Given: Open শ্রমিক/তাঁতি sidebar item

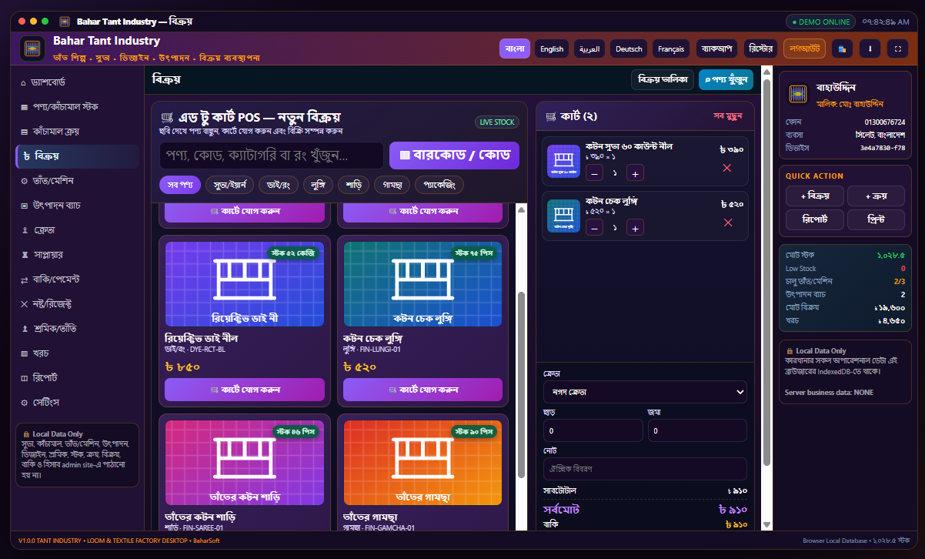Looking at the screenshot, I should pyautogui.click(x=77, y=328).
